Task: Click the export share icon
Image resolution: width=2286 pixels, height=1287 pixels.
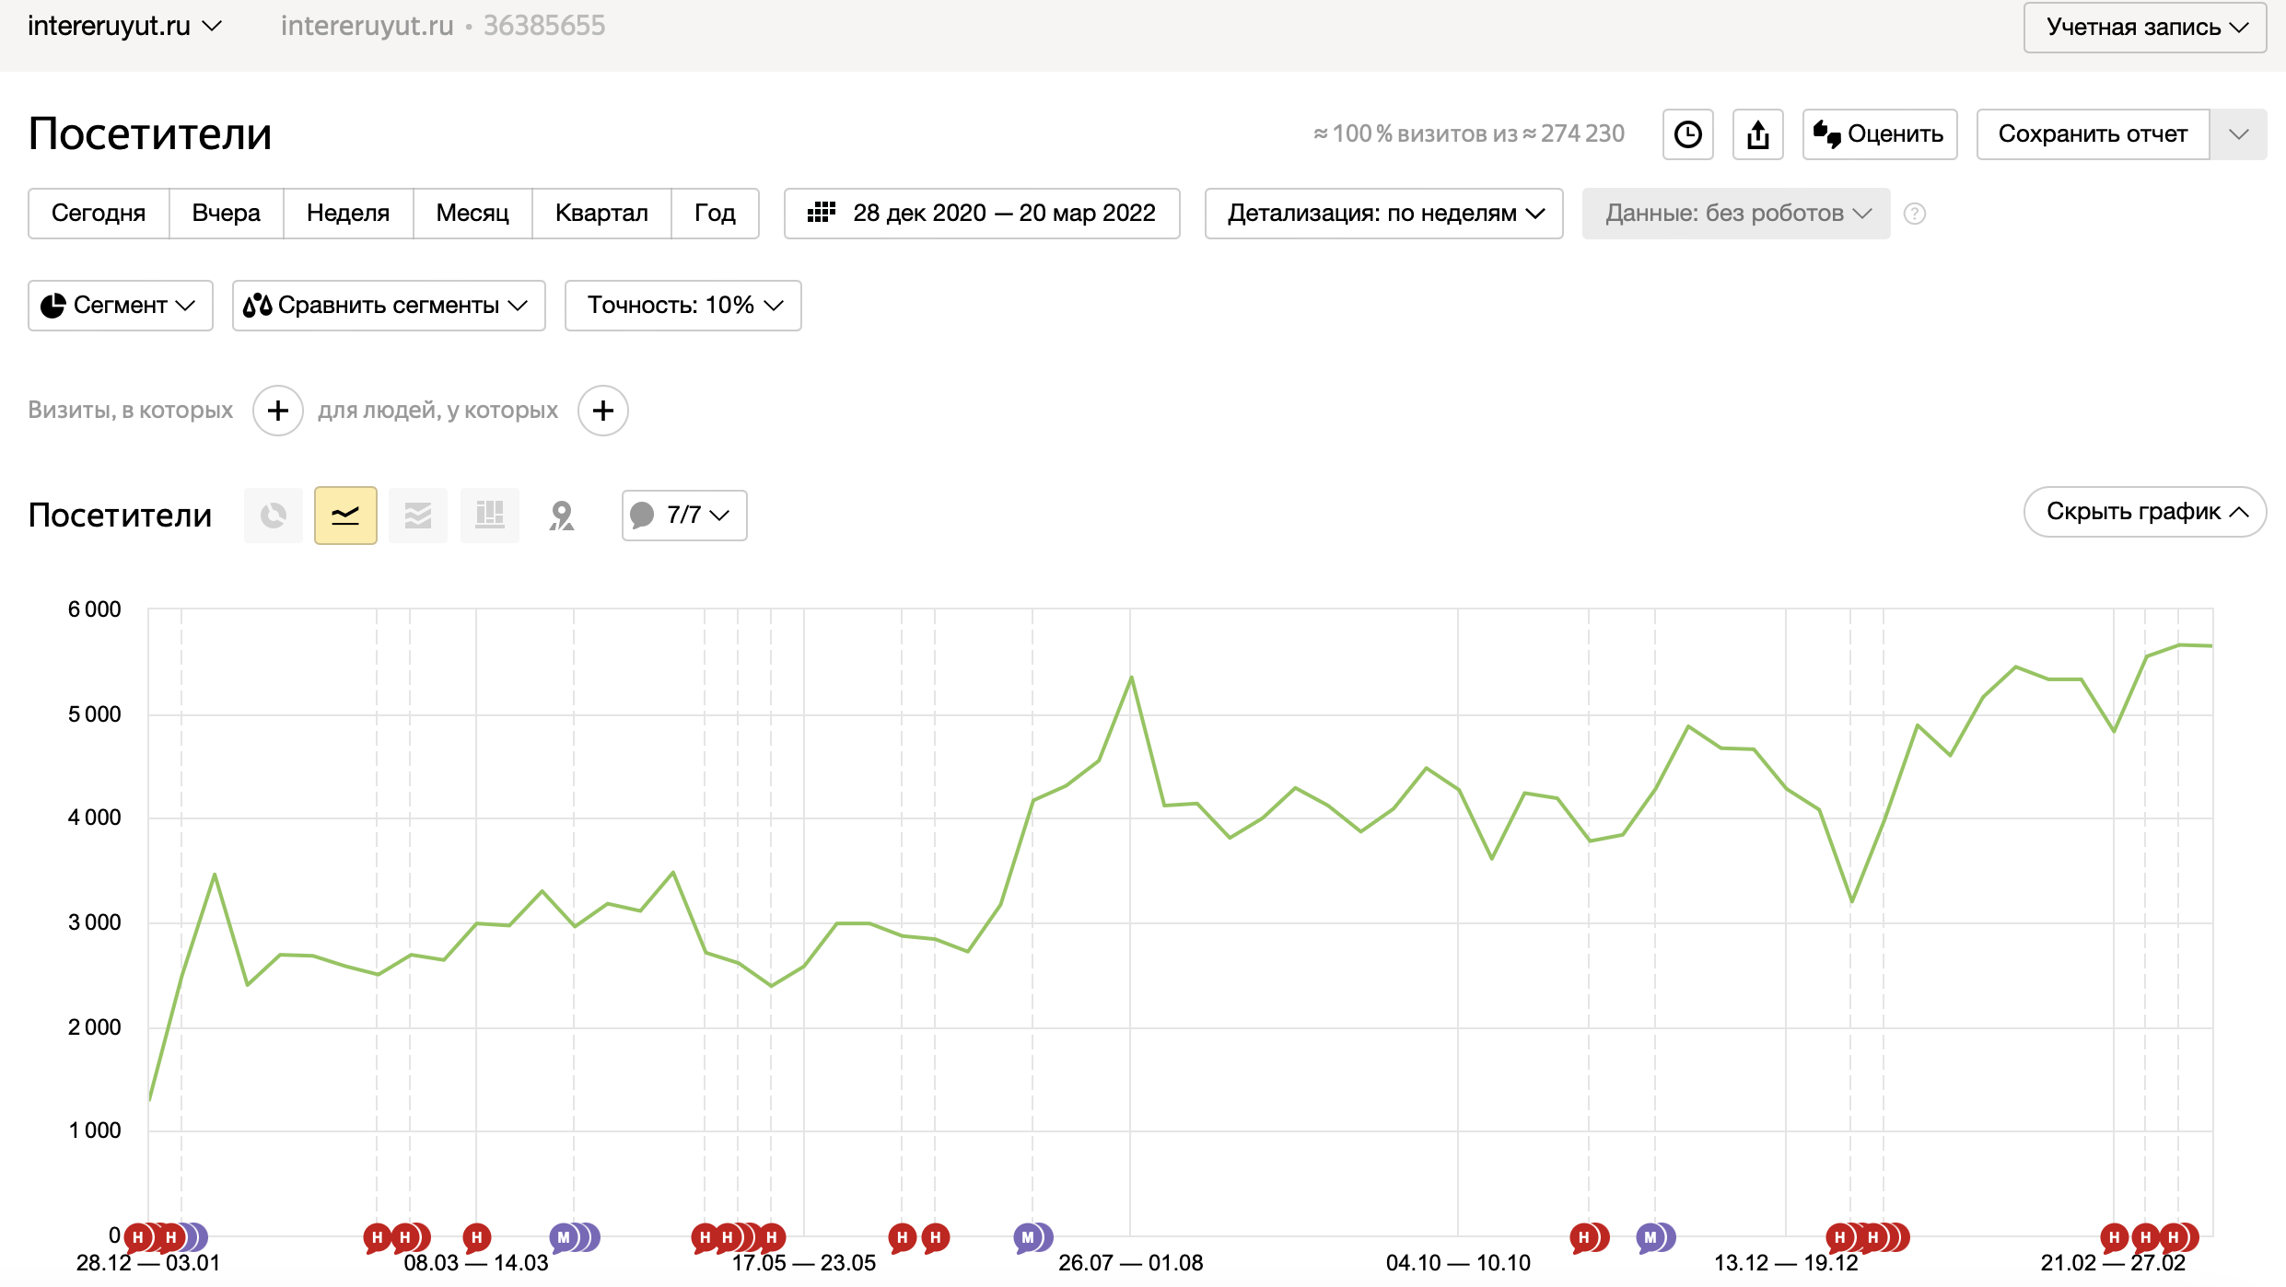Action: [1757, 134]
